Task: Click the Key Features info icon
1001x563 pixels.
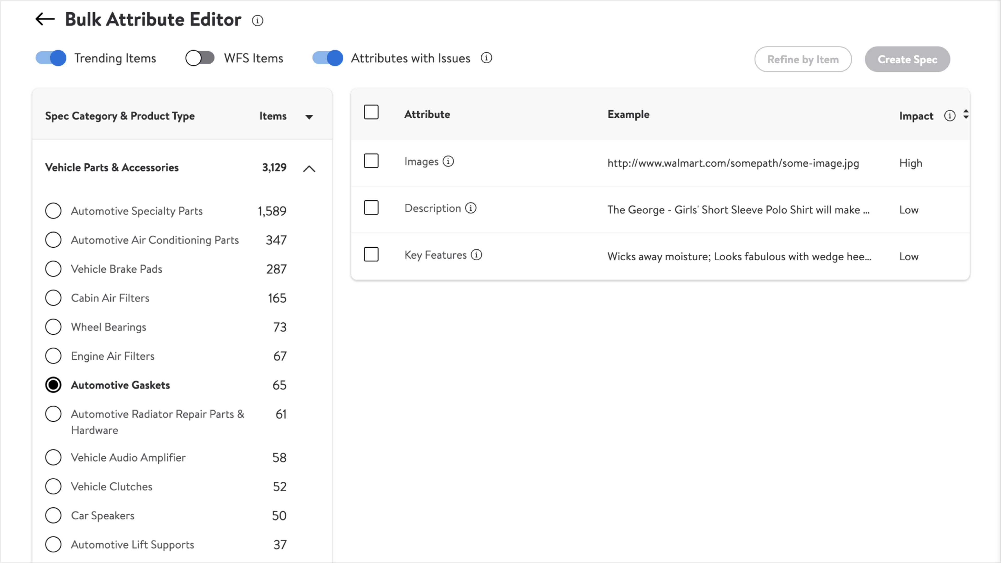Action: point(477,255)
